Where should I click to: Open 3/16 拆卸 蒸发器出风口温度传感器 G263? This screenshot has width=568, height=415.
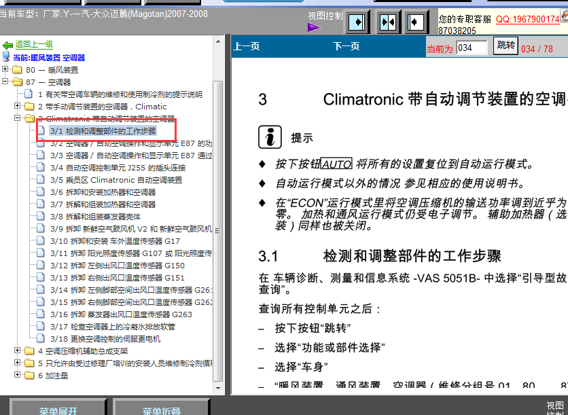click(x=121, y=314)
